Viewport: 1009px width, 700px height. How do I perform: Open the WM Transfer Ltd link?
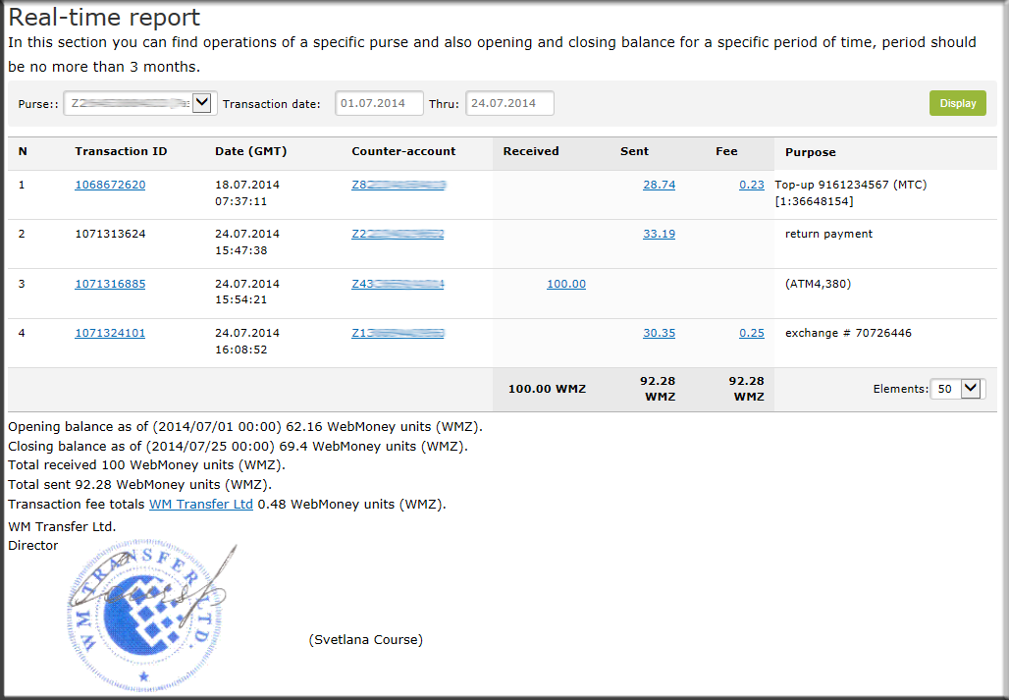click(200, 505)
